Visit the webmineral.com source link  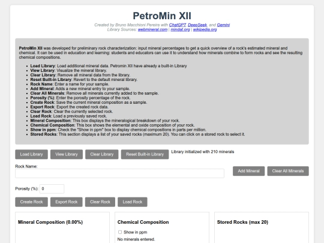click(x=152, y=29)
